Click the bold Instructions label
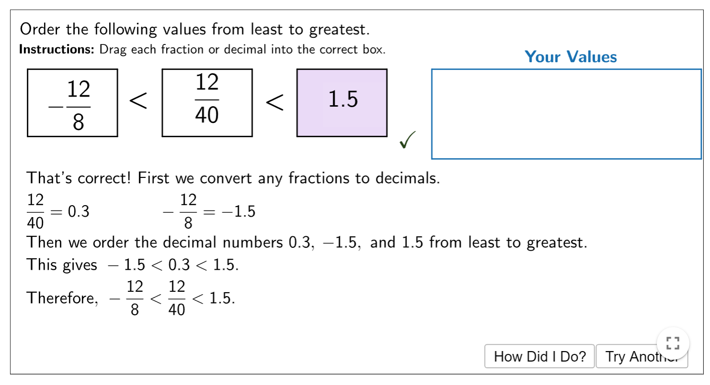This screenshot has width=710, height=385. click(x=57, y=50)
